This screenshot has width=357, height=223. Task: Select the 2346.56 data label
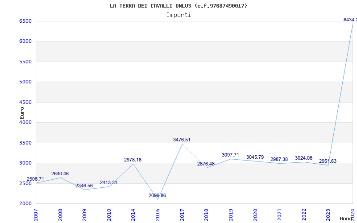(84, 186)
